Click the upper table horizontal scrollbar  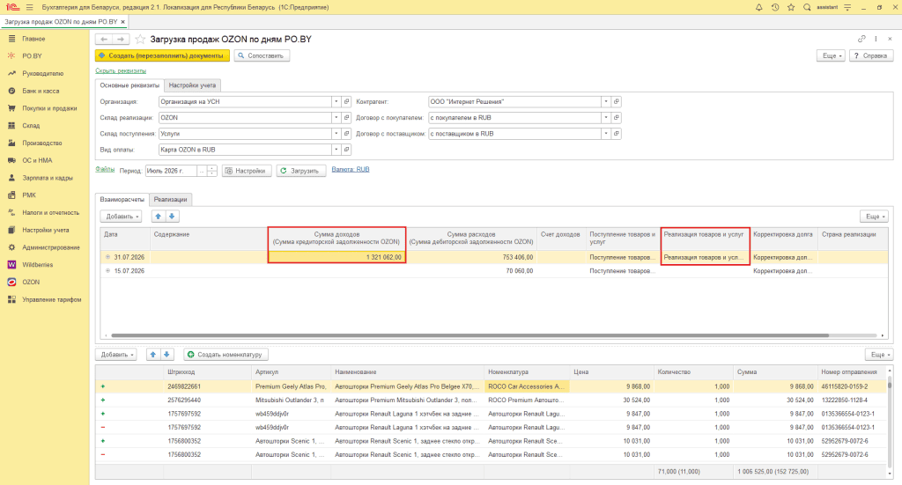click(x=469, y=335)
